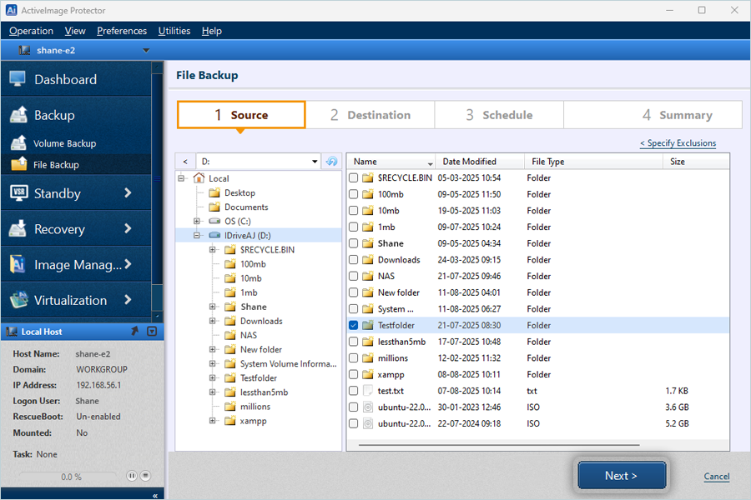The height and width of the screenshot is (500, 751).
Task: Open the D: drive path dropdown
Action: click(315, 161)
